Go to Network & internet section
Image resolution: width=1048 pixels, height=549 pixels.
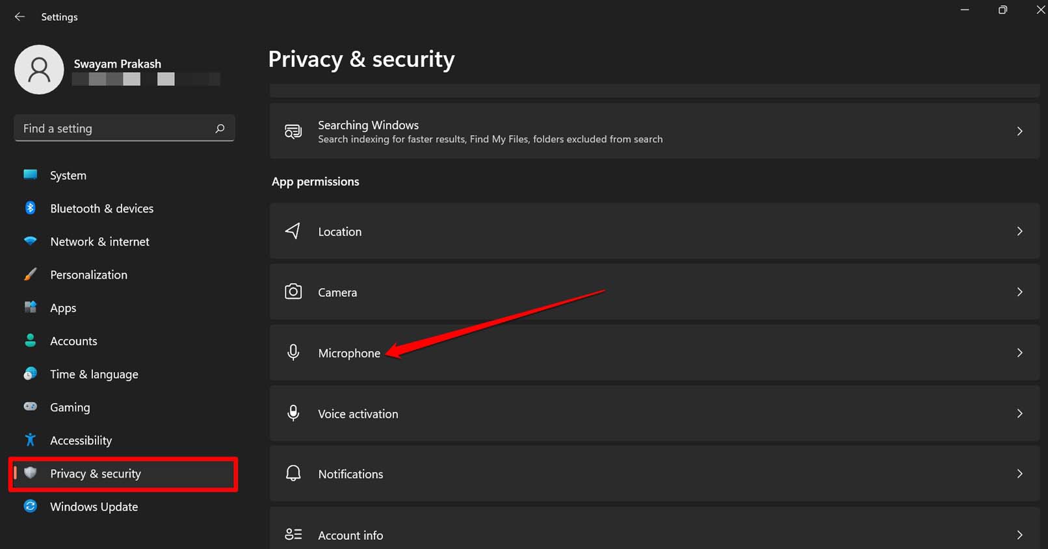pos(99,242)
